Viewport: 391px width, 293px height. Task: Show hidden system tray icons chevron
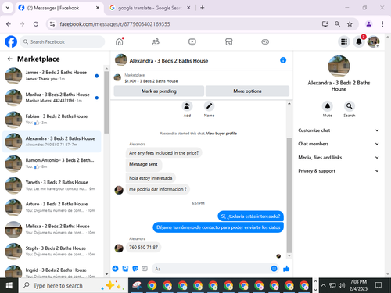coord(323,285)
